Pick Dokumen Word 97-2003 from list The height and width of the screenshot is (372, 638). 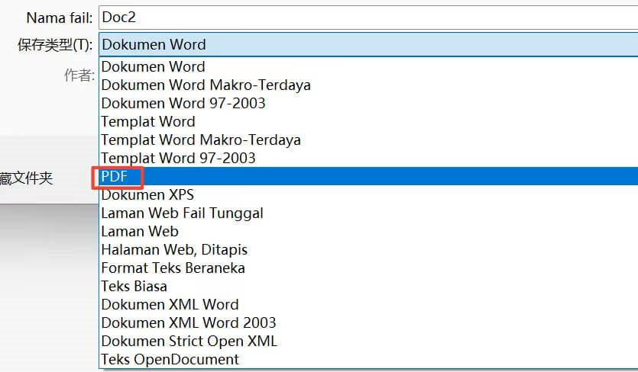(x=183, y=103)
